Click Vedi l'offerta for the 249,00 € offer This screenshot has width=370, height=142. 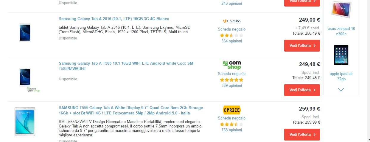pos(302,46)
